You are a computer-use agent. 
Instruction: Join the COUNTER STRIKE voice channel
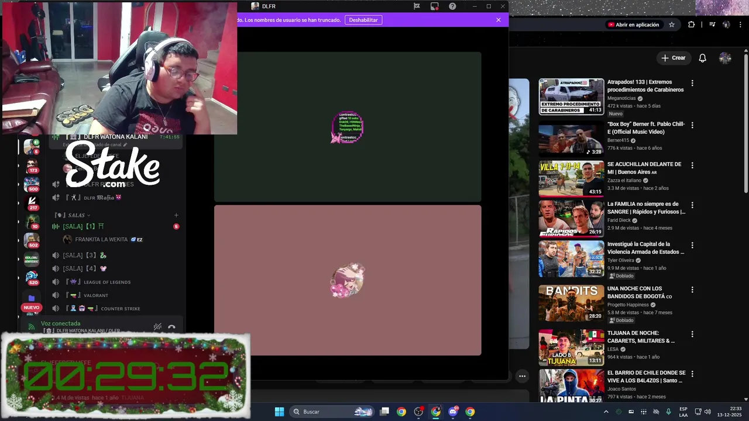(116, 309)
